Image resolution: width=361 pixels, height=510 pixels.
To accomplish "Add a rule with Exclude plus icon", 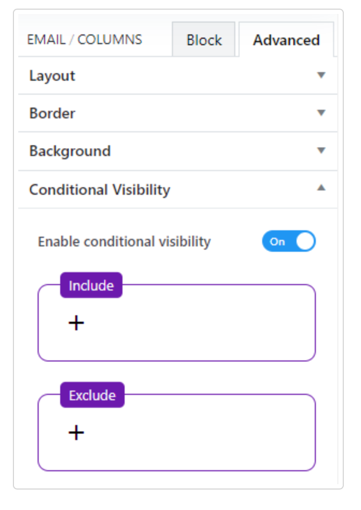I will click(x=76, y=433).
